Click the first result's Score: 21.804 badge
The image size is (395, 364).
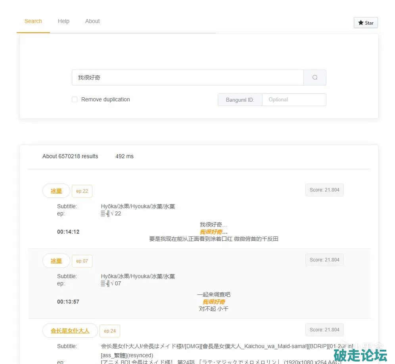[324, 190]
